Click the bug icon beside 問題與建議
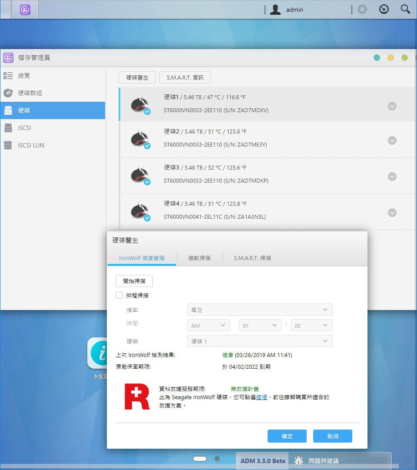 click(x=299, y=461)
